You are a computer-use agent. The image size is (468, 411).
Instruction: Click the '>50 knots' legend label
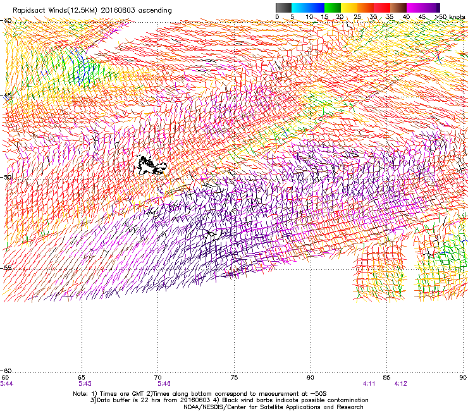(x=450, y=17)
